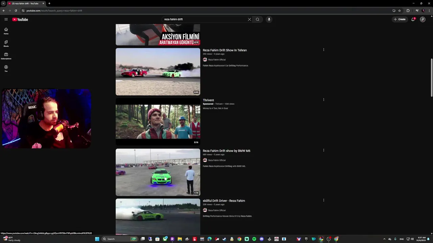The image size is (433, 243).
Task: Switch the ENG input language
Action: 402,239
